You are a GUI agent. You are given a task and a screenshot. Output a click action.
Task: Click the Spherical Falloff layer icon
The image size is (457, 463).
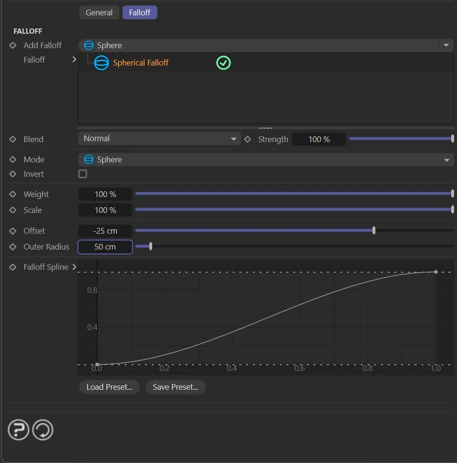coord(101,63)
